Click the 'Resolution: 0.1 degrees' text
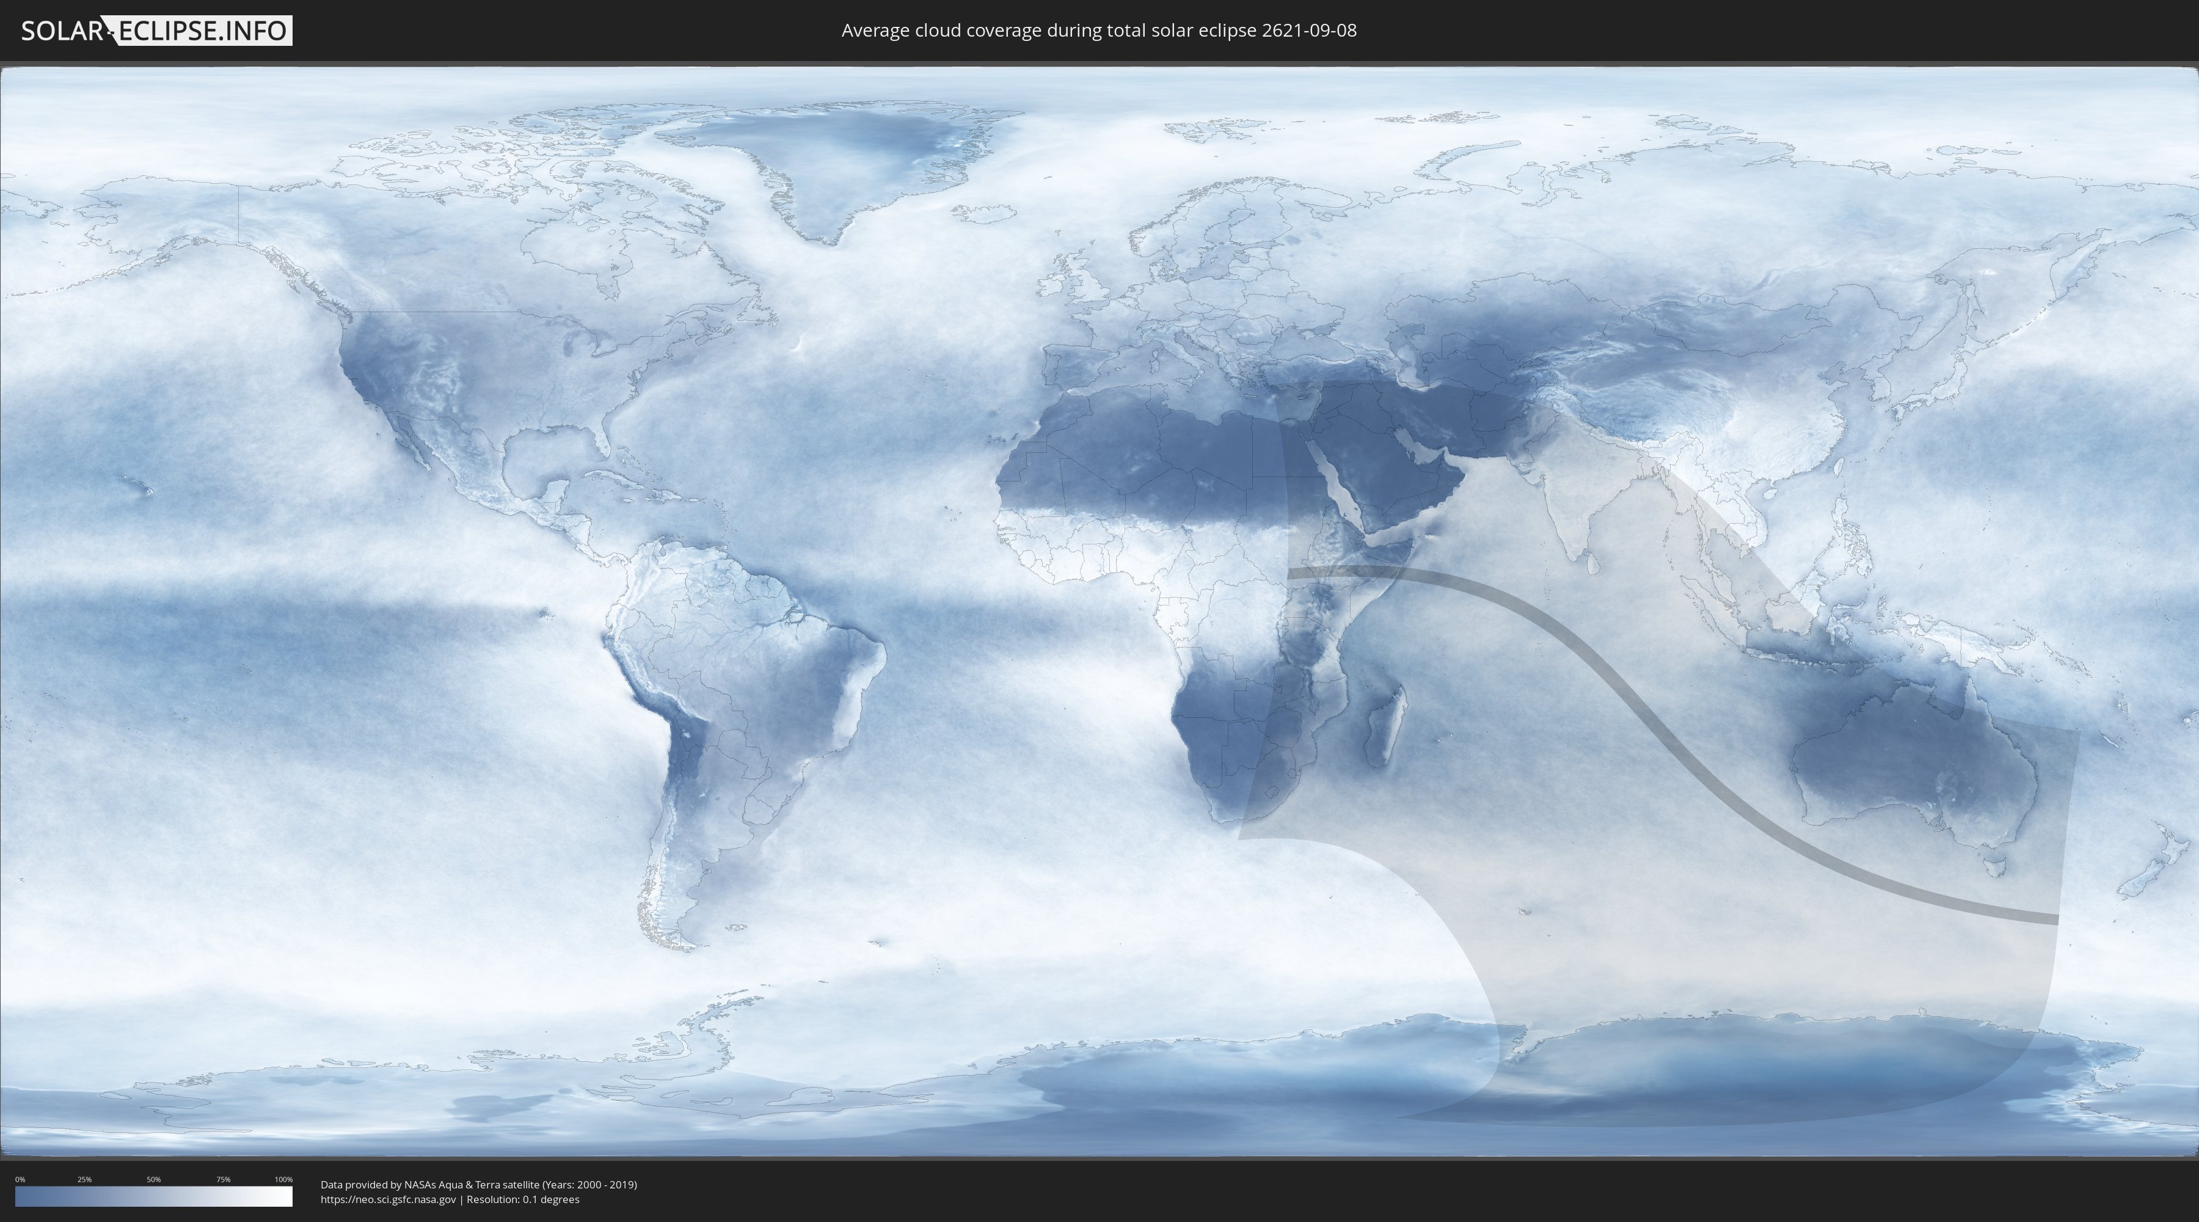The height and width of the screenshot is (1222, 2199). tap(522, 1200)
